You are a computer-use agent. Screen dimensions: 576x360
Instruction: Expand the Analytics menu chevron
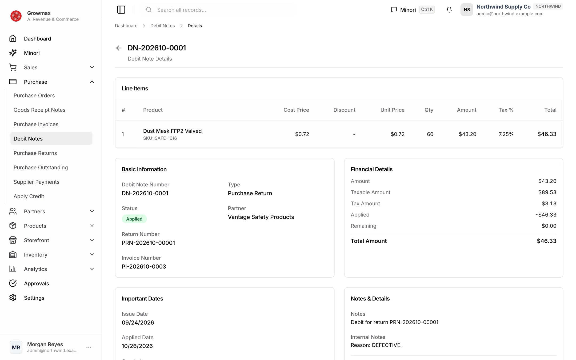tap(92, 269)
